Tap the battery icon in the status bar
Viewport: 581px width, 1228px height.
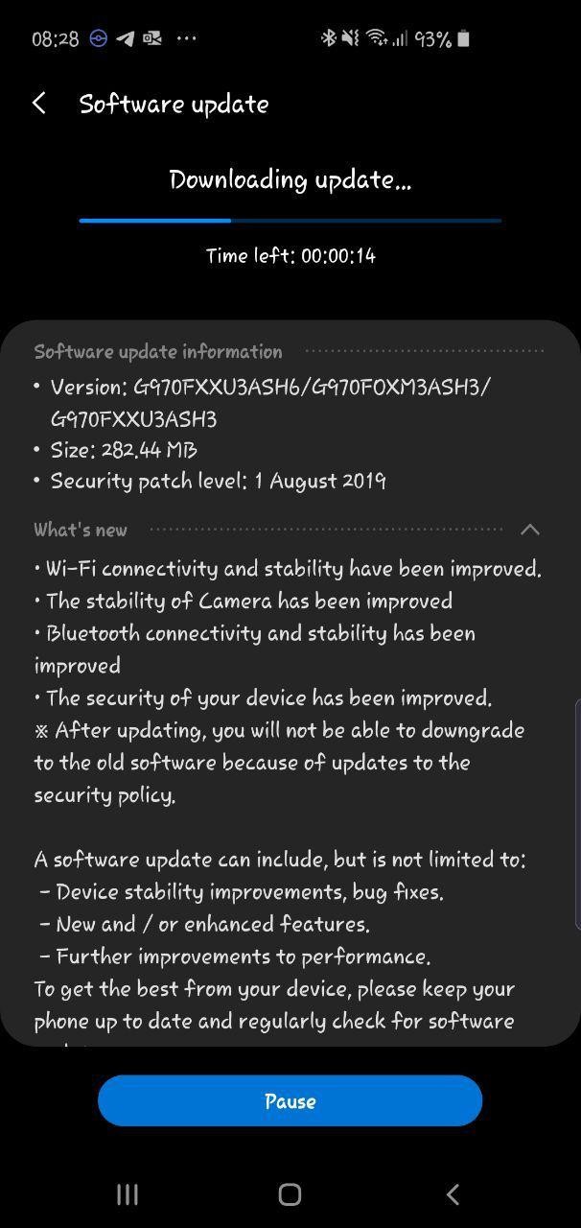(463, 38)
